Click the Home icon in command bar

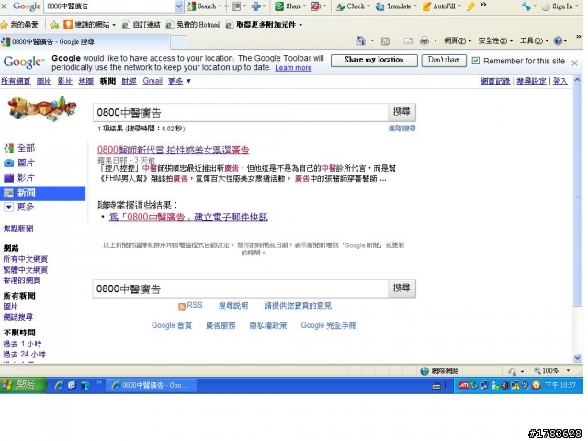point(361,40)
